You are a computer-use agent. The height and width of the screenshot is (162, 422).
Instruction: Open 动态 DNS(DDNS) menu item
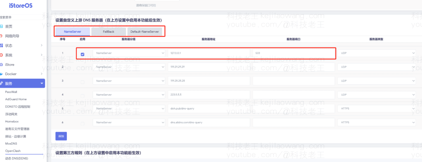16,158
